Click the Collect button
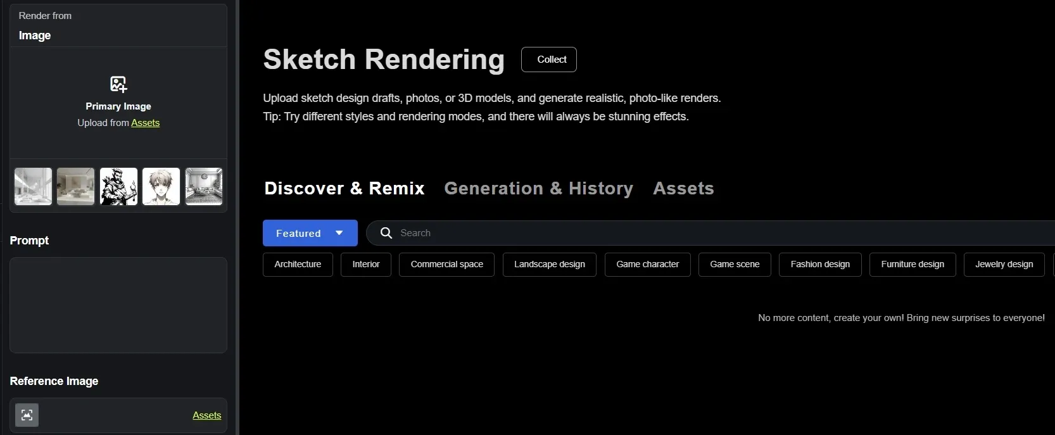This screenshot has width=1055, height=435. pos(549,60)
